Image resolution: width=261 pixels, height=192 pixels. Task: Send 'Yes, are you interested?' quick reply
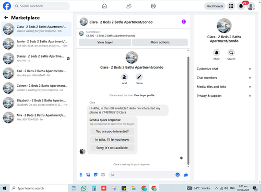(112, 131)
